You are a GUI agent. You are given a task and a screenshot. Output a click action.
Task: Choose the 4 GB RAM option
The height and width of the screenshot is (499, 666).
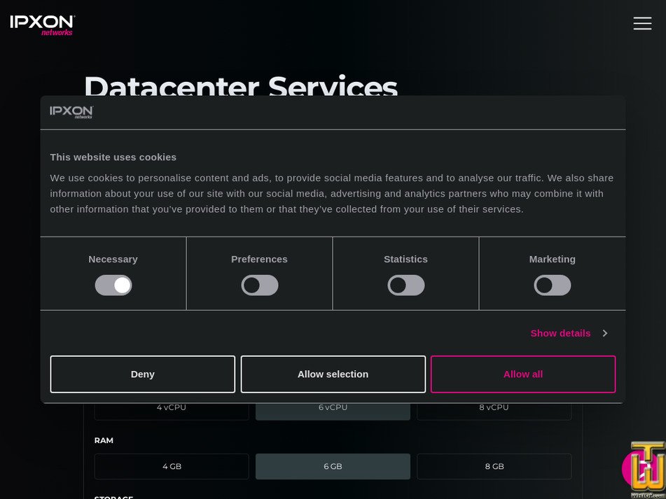click(x=172, y=466)
